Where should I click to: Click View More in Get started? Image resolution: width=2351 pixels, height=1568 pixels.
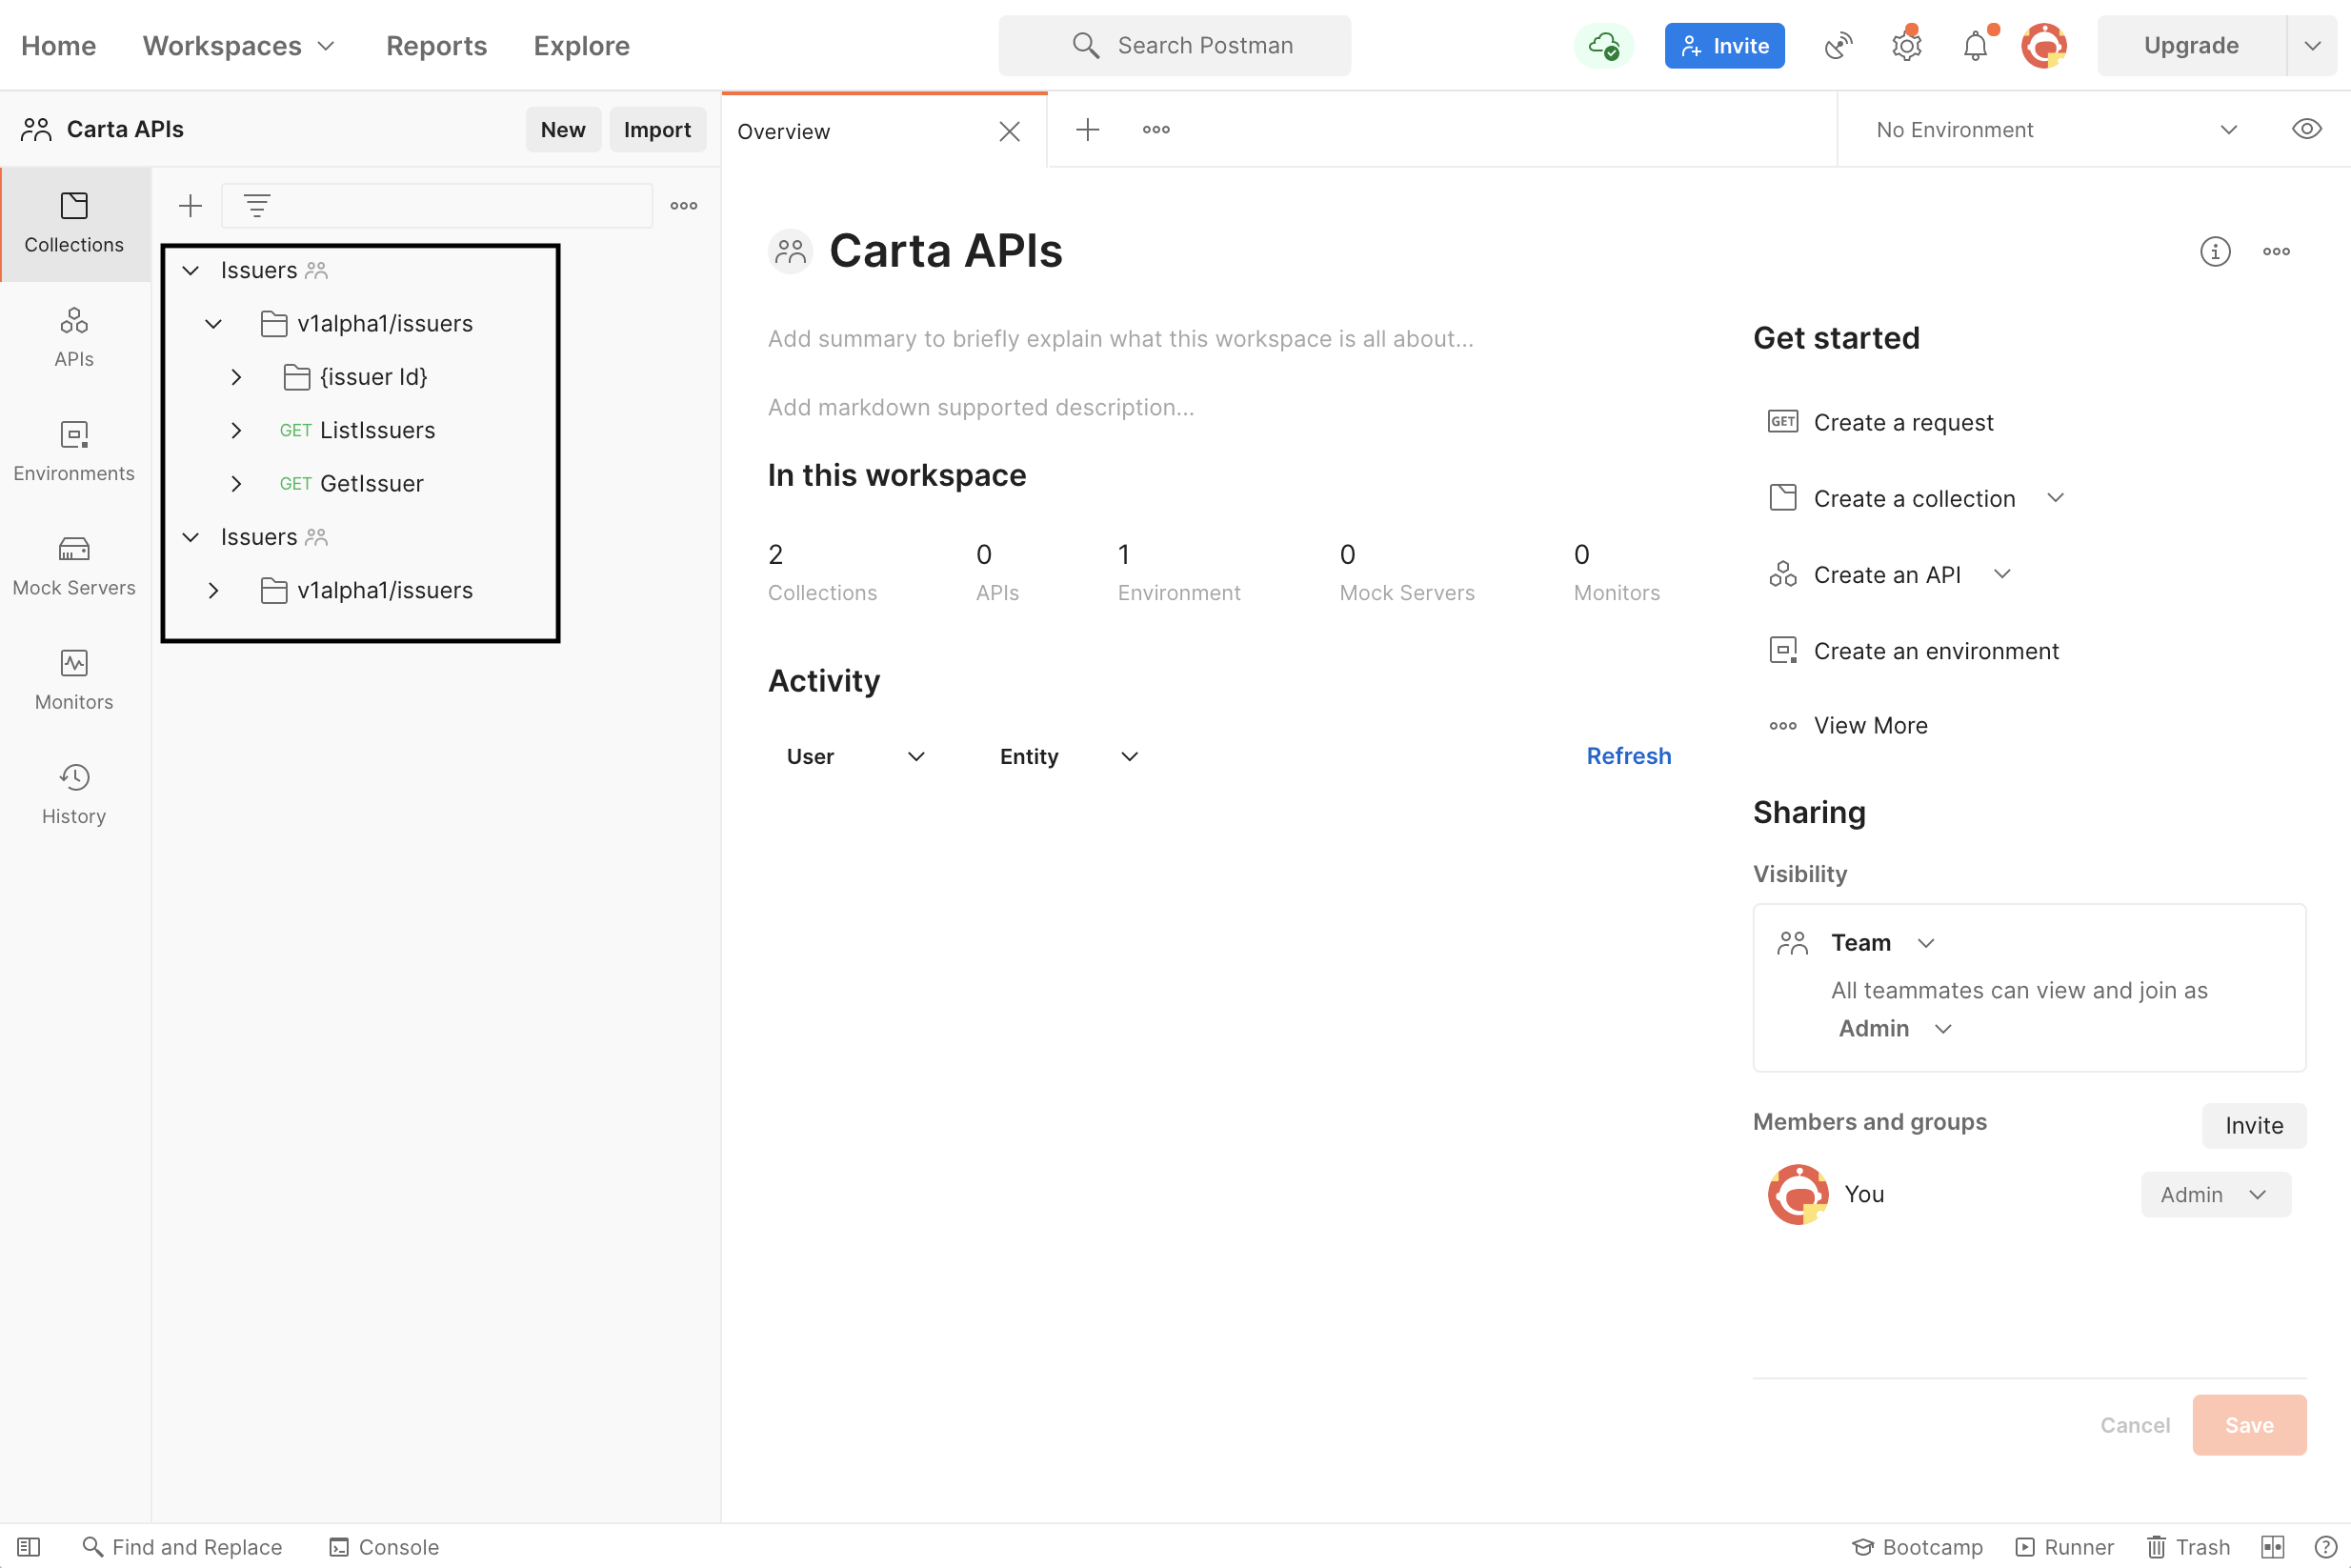click(1848, 725)
